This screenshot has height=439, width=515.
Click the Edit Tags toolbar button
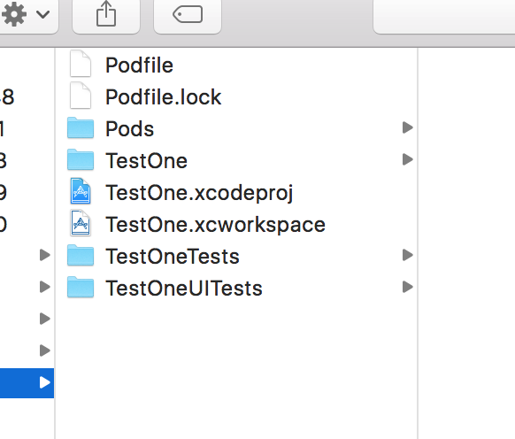coord(188,15)
